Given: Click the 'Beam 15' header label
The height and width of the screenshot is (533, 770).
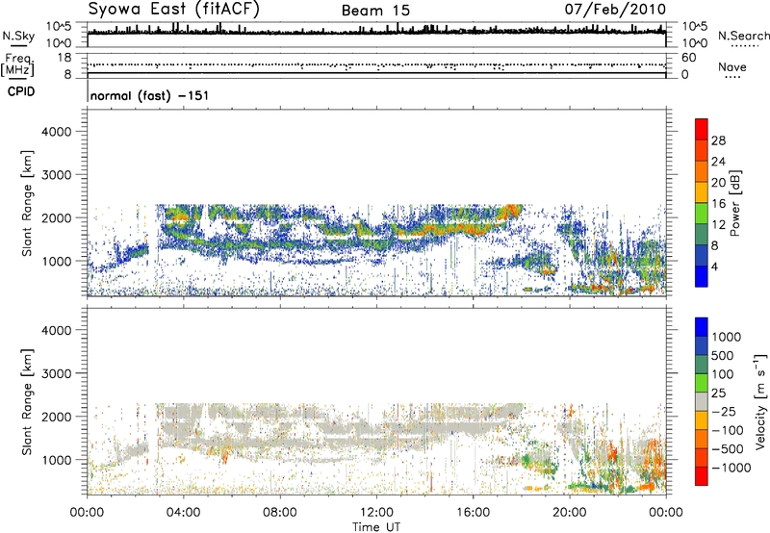Looking at the screenshot, I should [375, 11].
